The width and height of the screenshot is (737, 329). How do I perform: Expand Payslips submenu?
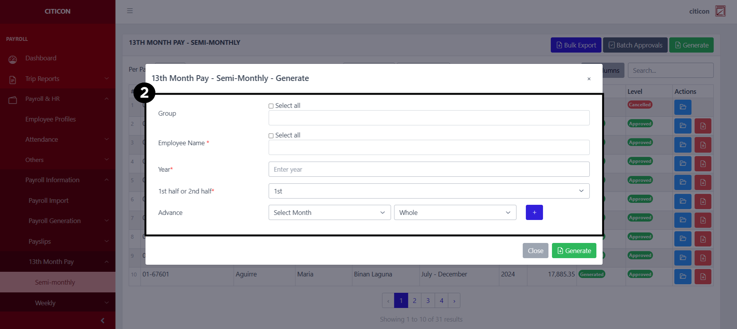58,241
